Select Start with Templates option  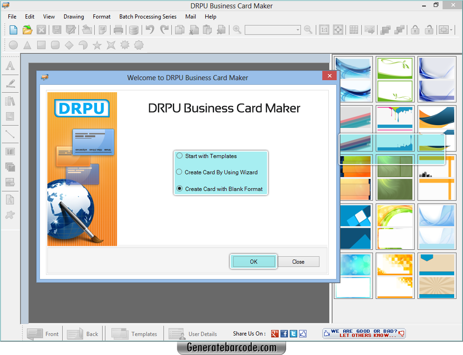click(207, 156)
